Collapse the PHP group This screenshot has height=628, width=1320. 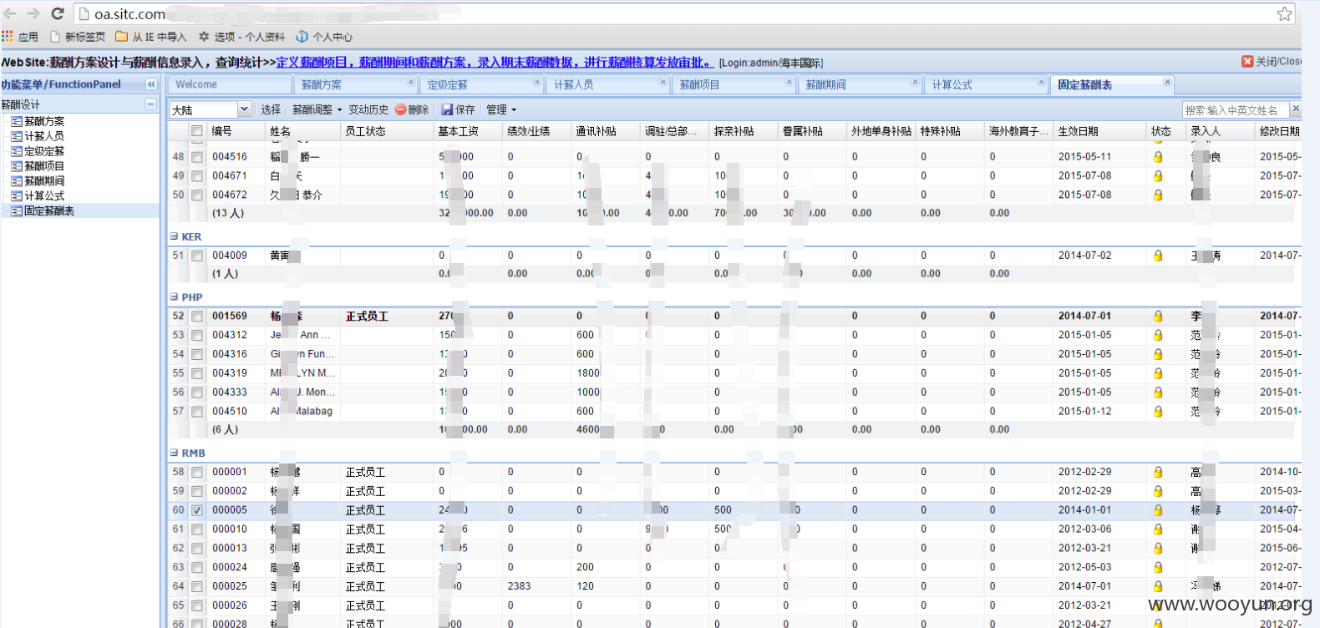[x=174, y=296]
